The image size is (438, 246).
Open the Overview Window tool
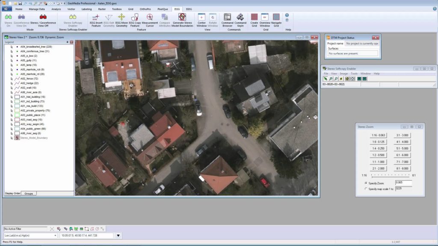click(x=264, y=19)
